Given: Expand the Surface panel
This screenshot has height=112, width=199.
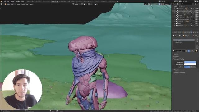Looking at the screenshot, I should (176, 54).
